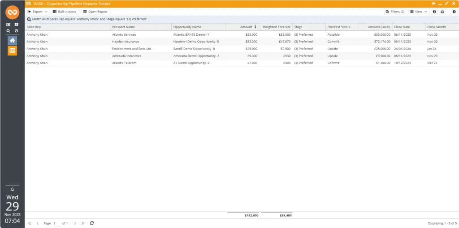Click the filter summary text about Anthony Khan
The width and height of the screenshot is (459, 228).
click(90, 19)
